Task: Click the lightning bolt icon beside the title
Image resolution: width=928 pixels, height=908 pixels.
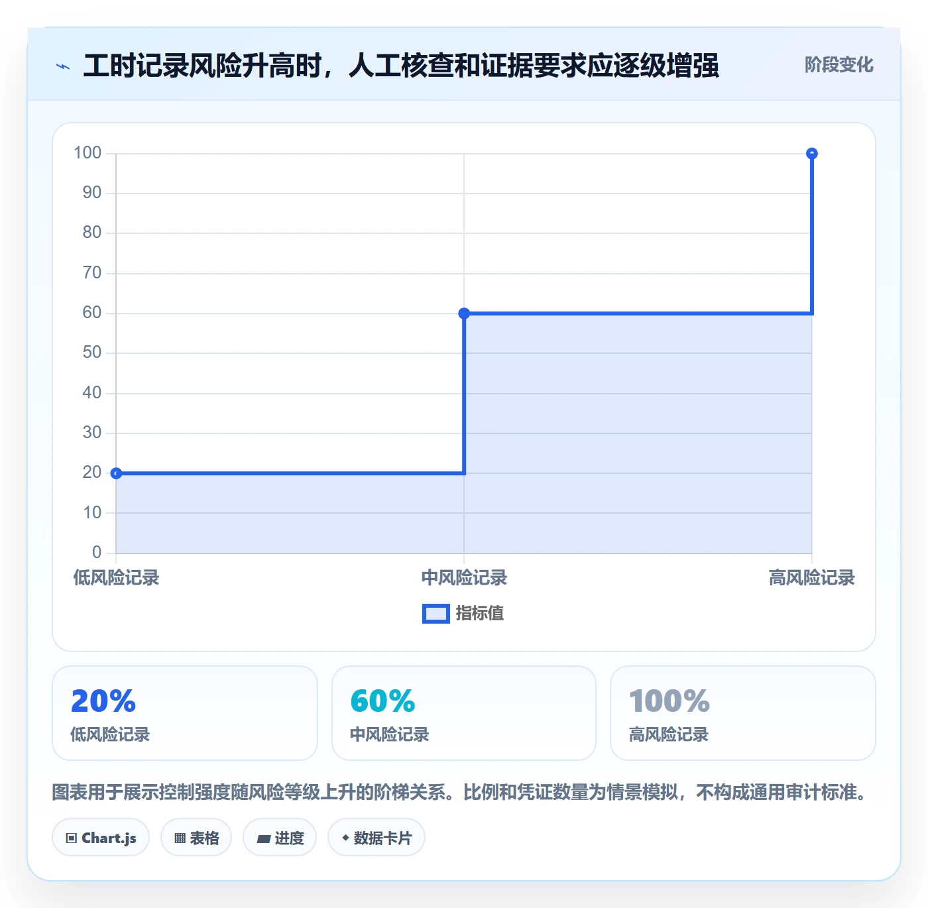Action: (63, 66)
